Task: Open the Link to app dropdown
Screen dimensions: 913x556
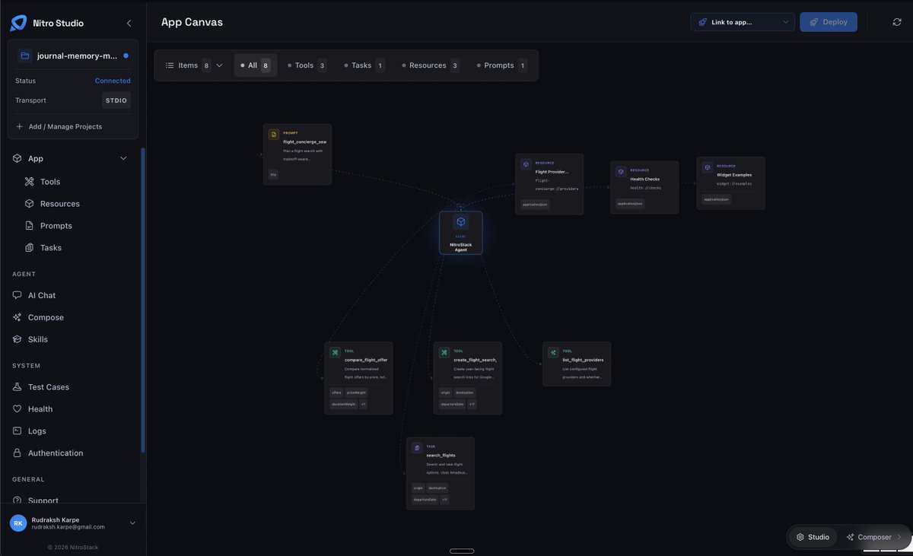Action: [x=743, y=22]
